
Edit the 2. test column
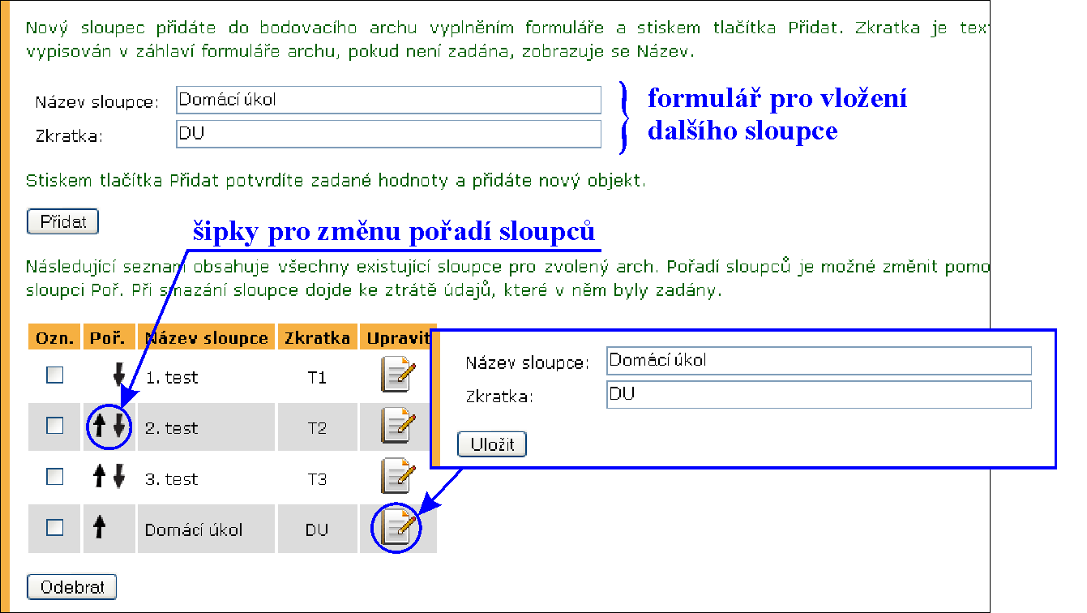point(398,427)
